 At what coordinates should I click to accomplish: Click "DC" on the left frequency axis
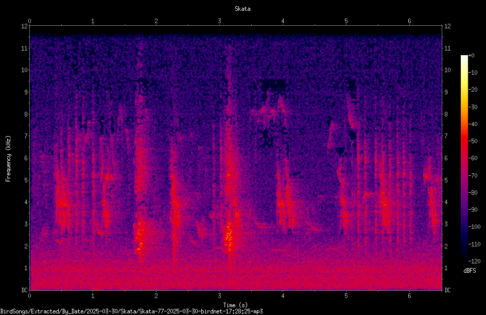pyautogui.click(x=24, y=290)
